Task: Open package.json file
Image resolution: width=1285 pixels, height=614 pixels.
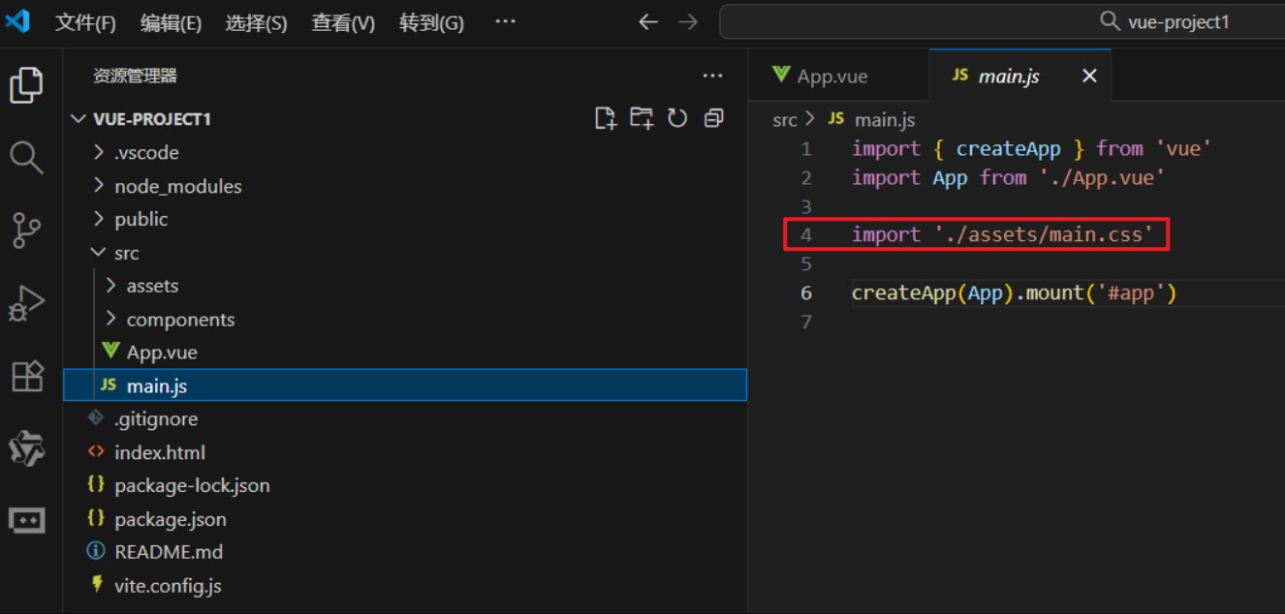Action: (405, 519)
